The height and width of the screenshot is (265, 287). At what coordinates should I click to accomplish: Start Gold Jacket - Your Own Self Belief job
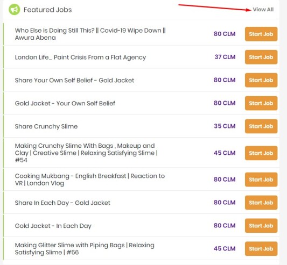click(x=261, y=103)
